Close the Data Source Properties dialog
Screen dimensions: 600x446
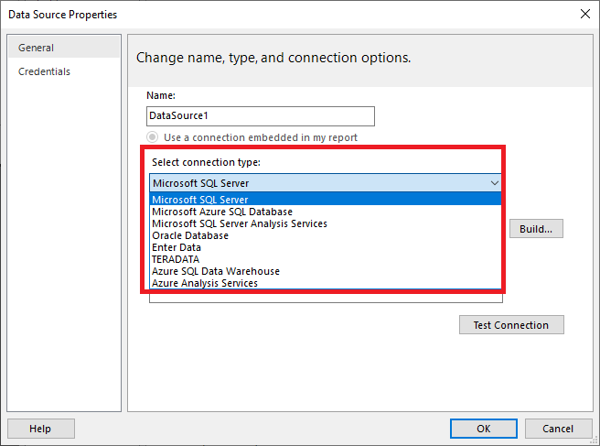click(584, 14)
